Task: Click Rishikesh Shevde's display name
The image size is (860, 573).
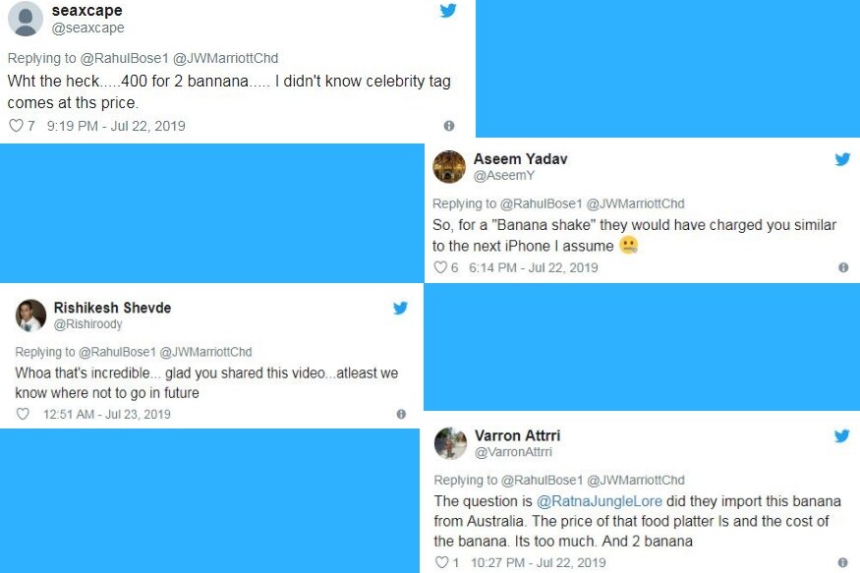Action: coord(112,308)
